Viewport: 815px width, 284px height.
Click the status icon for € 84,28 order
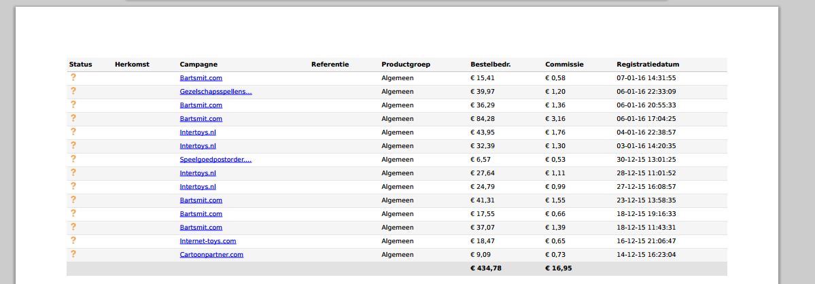pos(73,118)
